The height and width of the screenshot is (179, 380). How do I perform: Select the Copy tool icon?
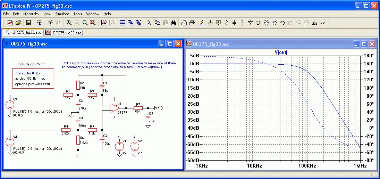[x=157, y=23]
